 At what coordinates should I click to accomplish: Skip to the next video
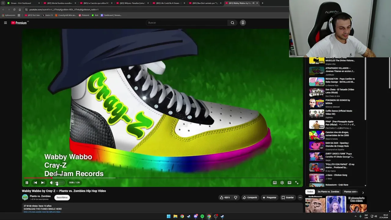pos(43,183)
